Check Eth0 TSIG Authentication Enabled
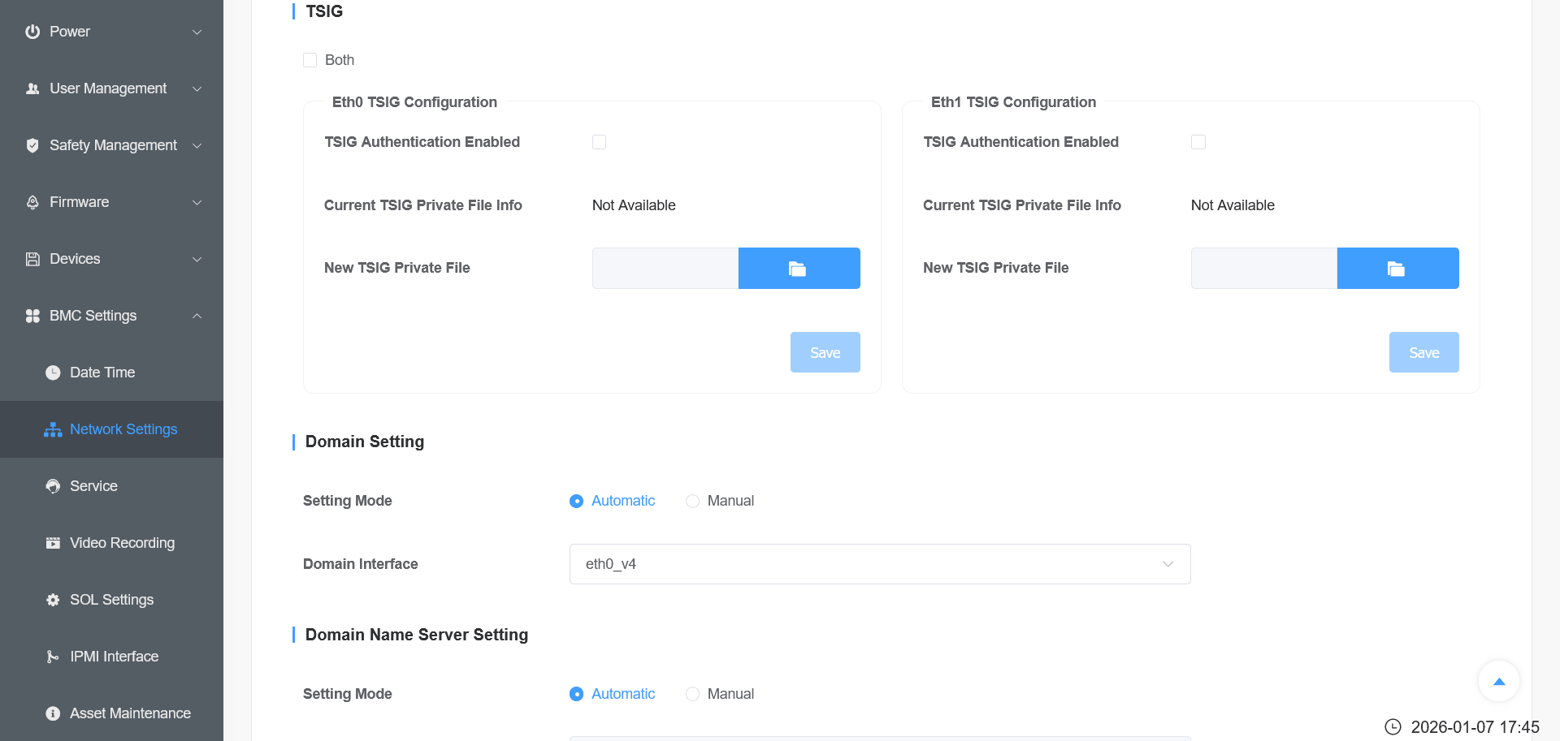 (x=600, y=142)
